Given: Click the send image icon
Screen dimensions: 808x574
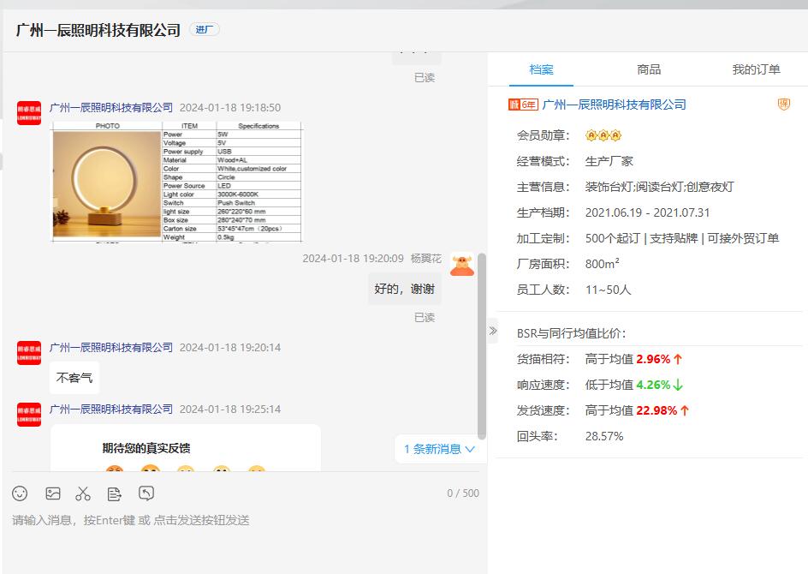Looking at the screenshot, I should point(53,493).
